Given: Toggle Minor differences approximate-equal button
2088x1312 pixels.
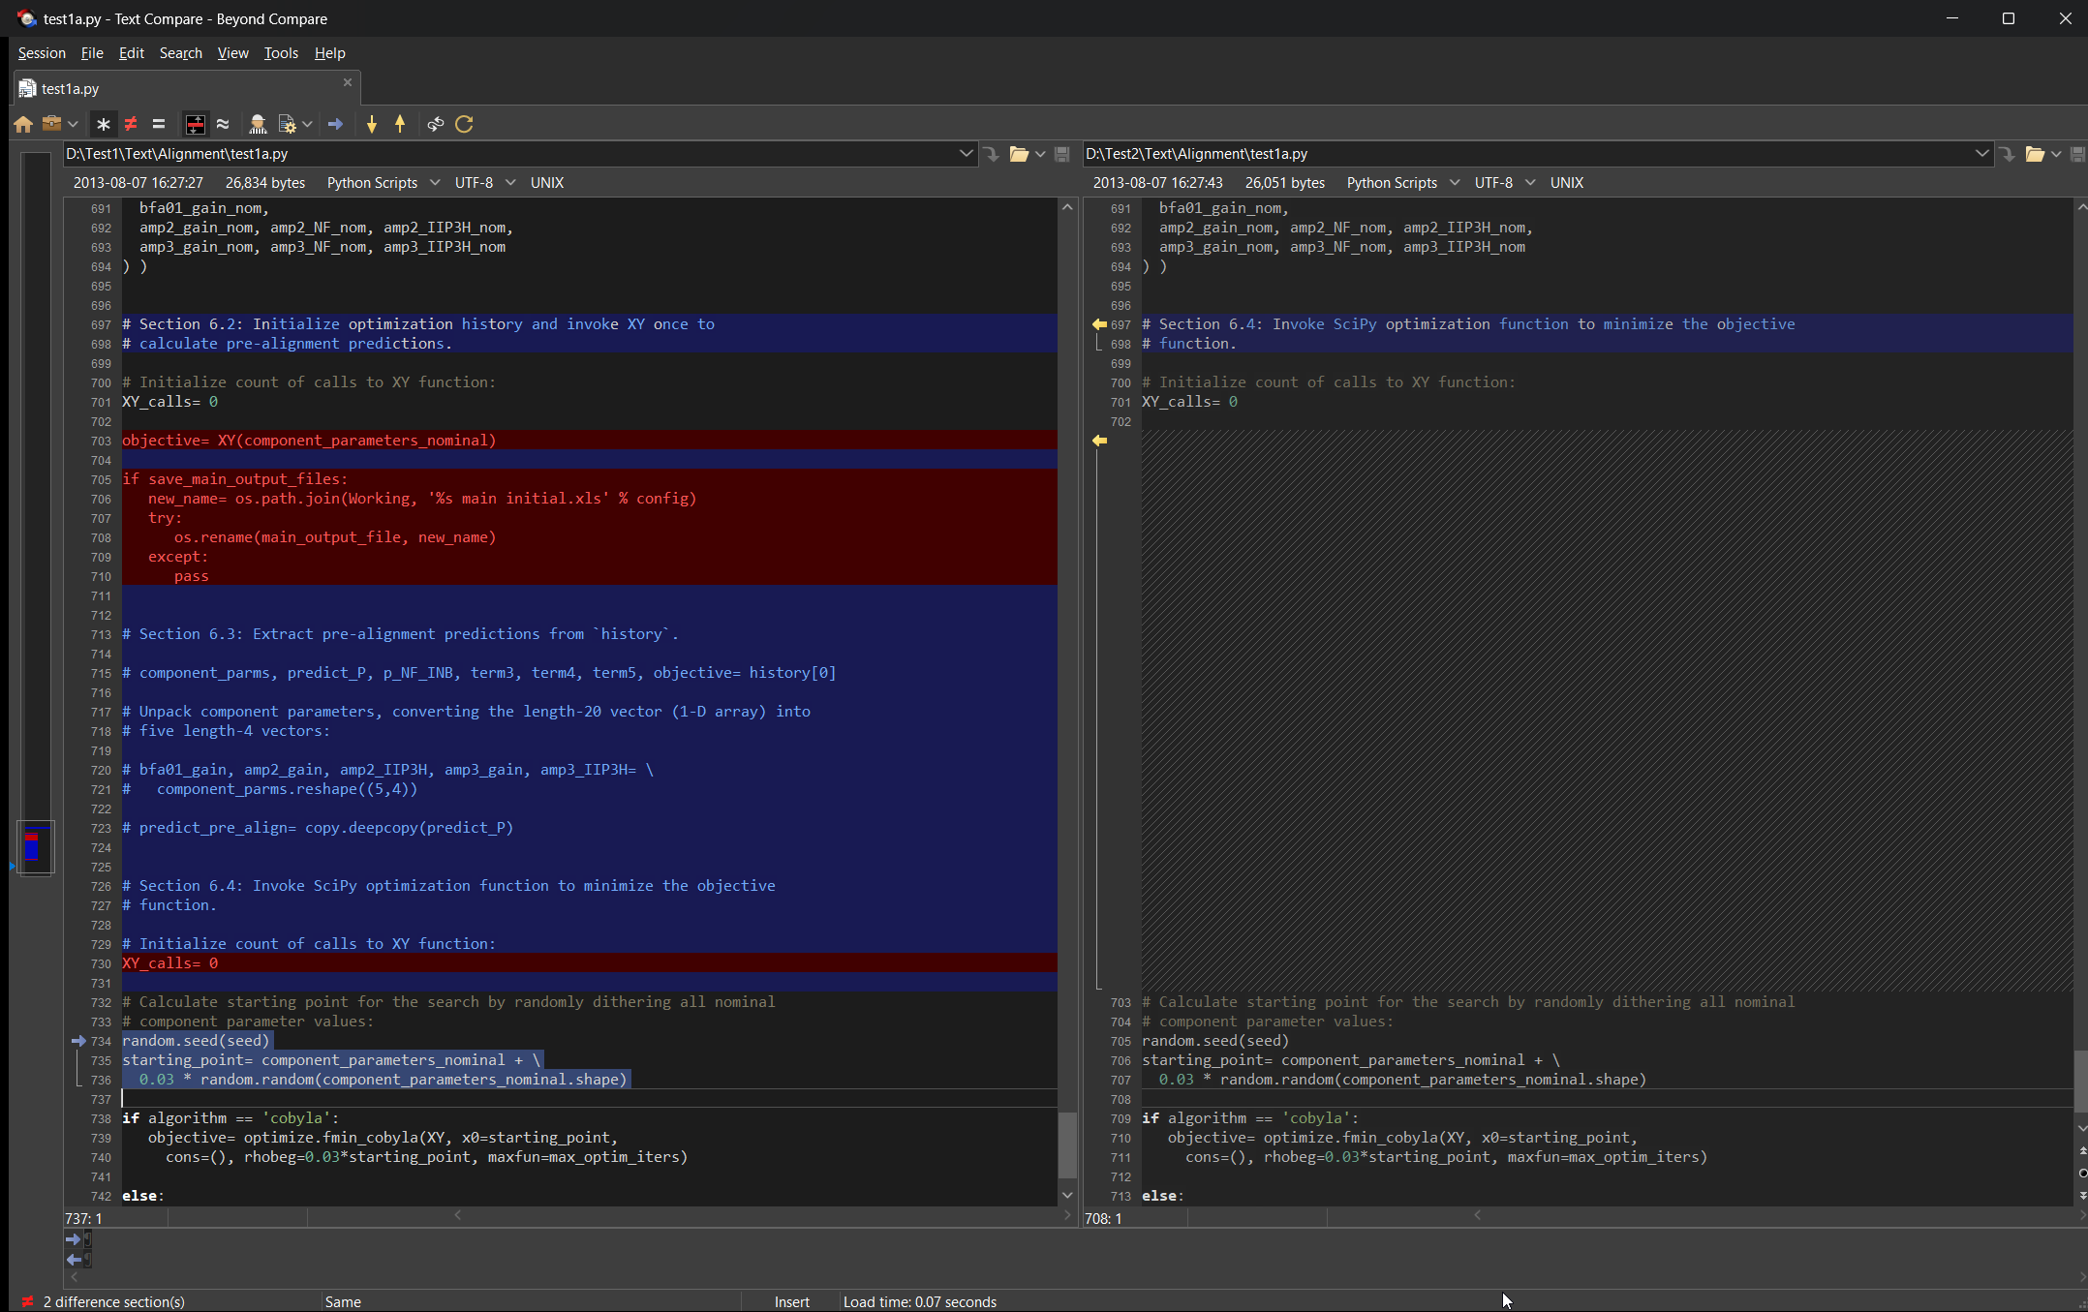Looking at the screenshot, I should pos(223,124).
